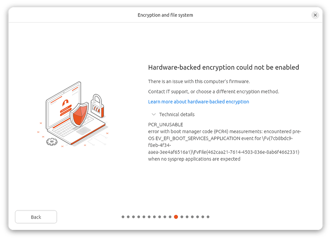Image resolution: width=331 pixels, height=239 pixels.
Task: Select the dot right after the orange one
Action: 182,217
